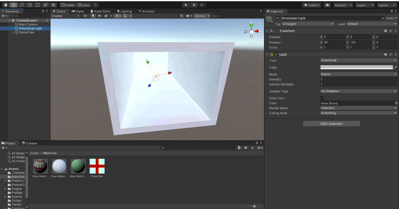
Task: Open Transform component three-dot menu
Action: (396, 31)
